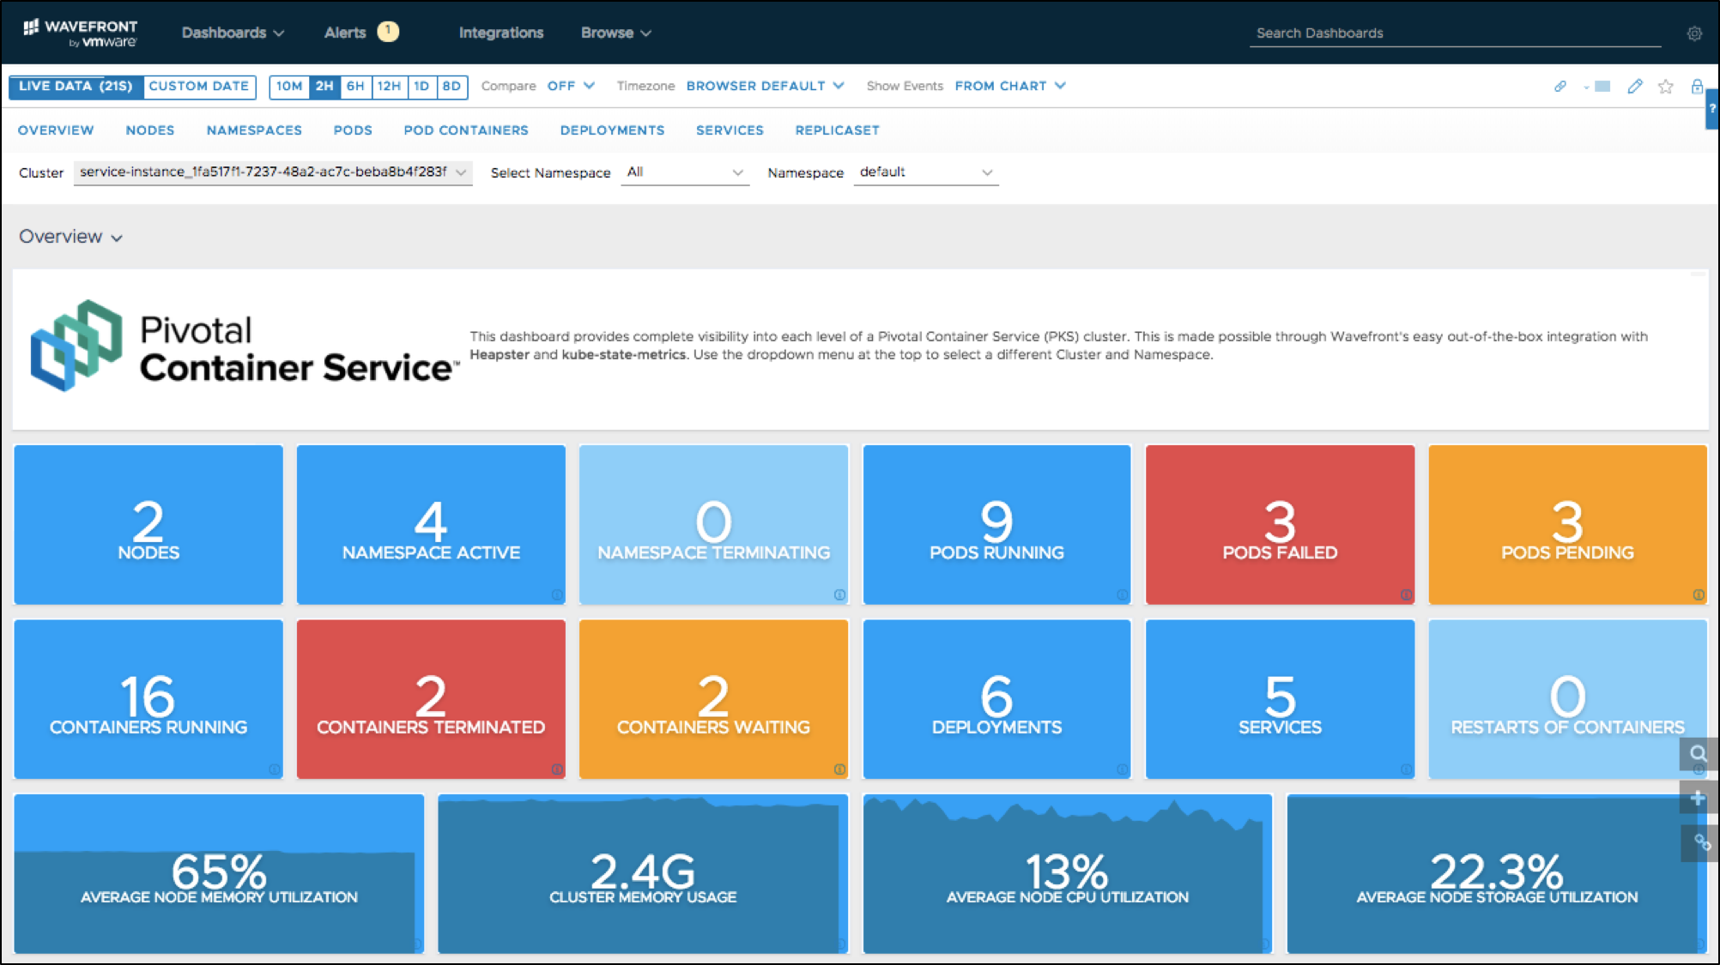Viewport: 1720px width, 965px height.
Task: Open the Browse menu
Action: coord(615,33)
